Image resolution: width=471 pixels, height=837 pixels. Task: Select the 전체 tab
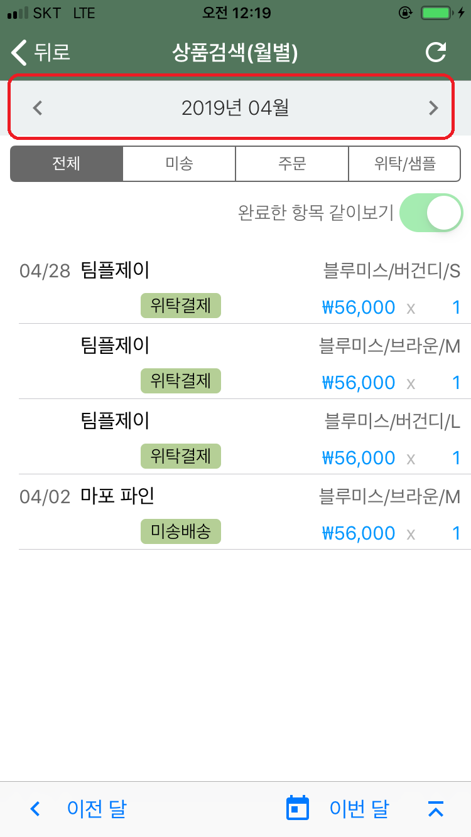coord(67,164)
